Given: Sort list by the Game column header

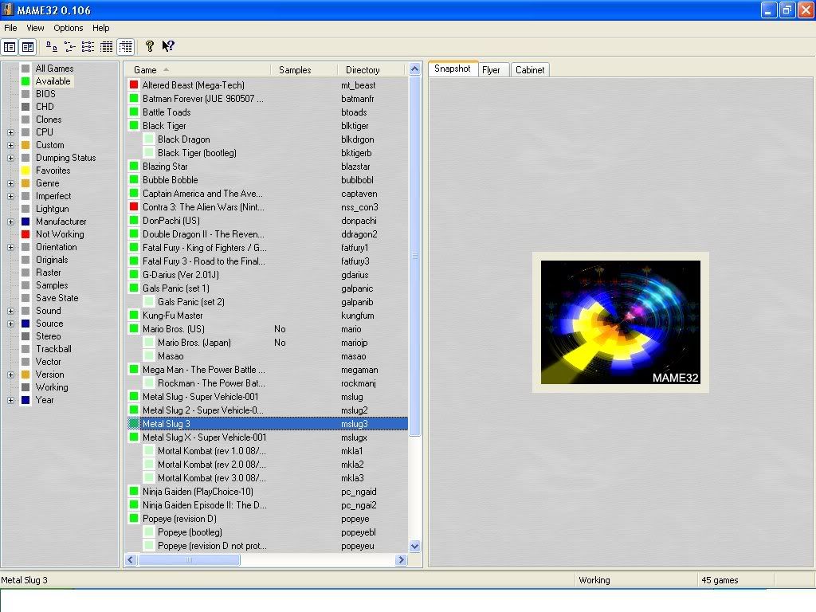Looking at the screenshot, I should pyautogui.click(x=198, y=70).
